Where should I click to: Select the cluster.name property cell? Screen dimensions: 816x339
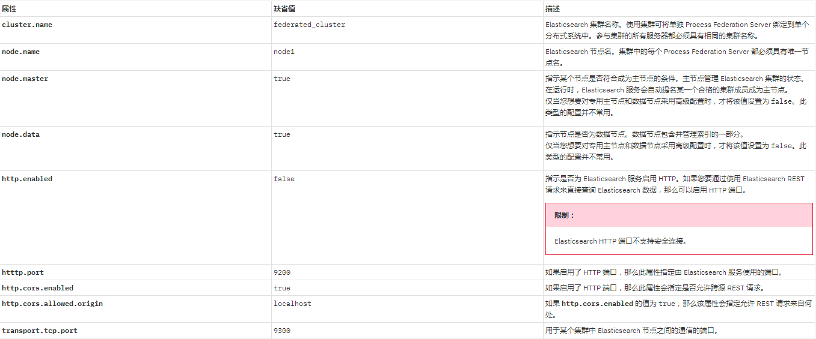click(x=27, y=25)
